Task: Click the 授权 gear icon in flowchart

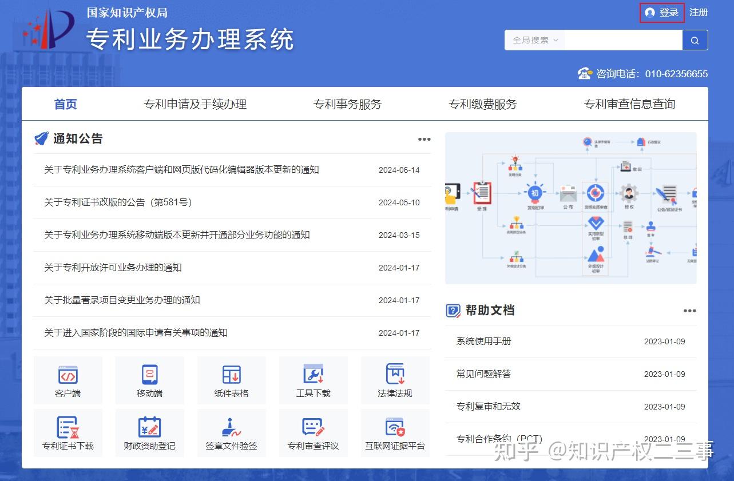Action: pos(629,193)
